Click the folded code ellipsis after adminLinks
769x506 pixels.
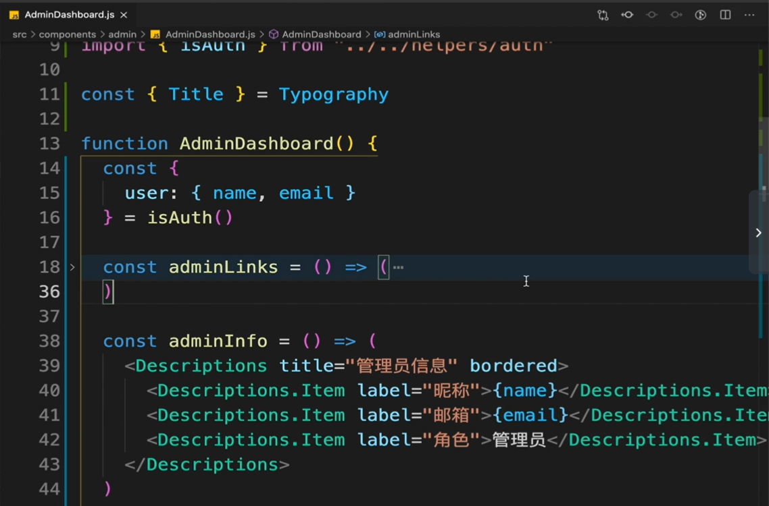[398, 267]
